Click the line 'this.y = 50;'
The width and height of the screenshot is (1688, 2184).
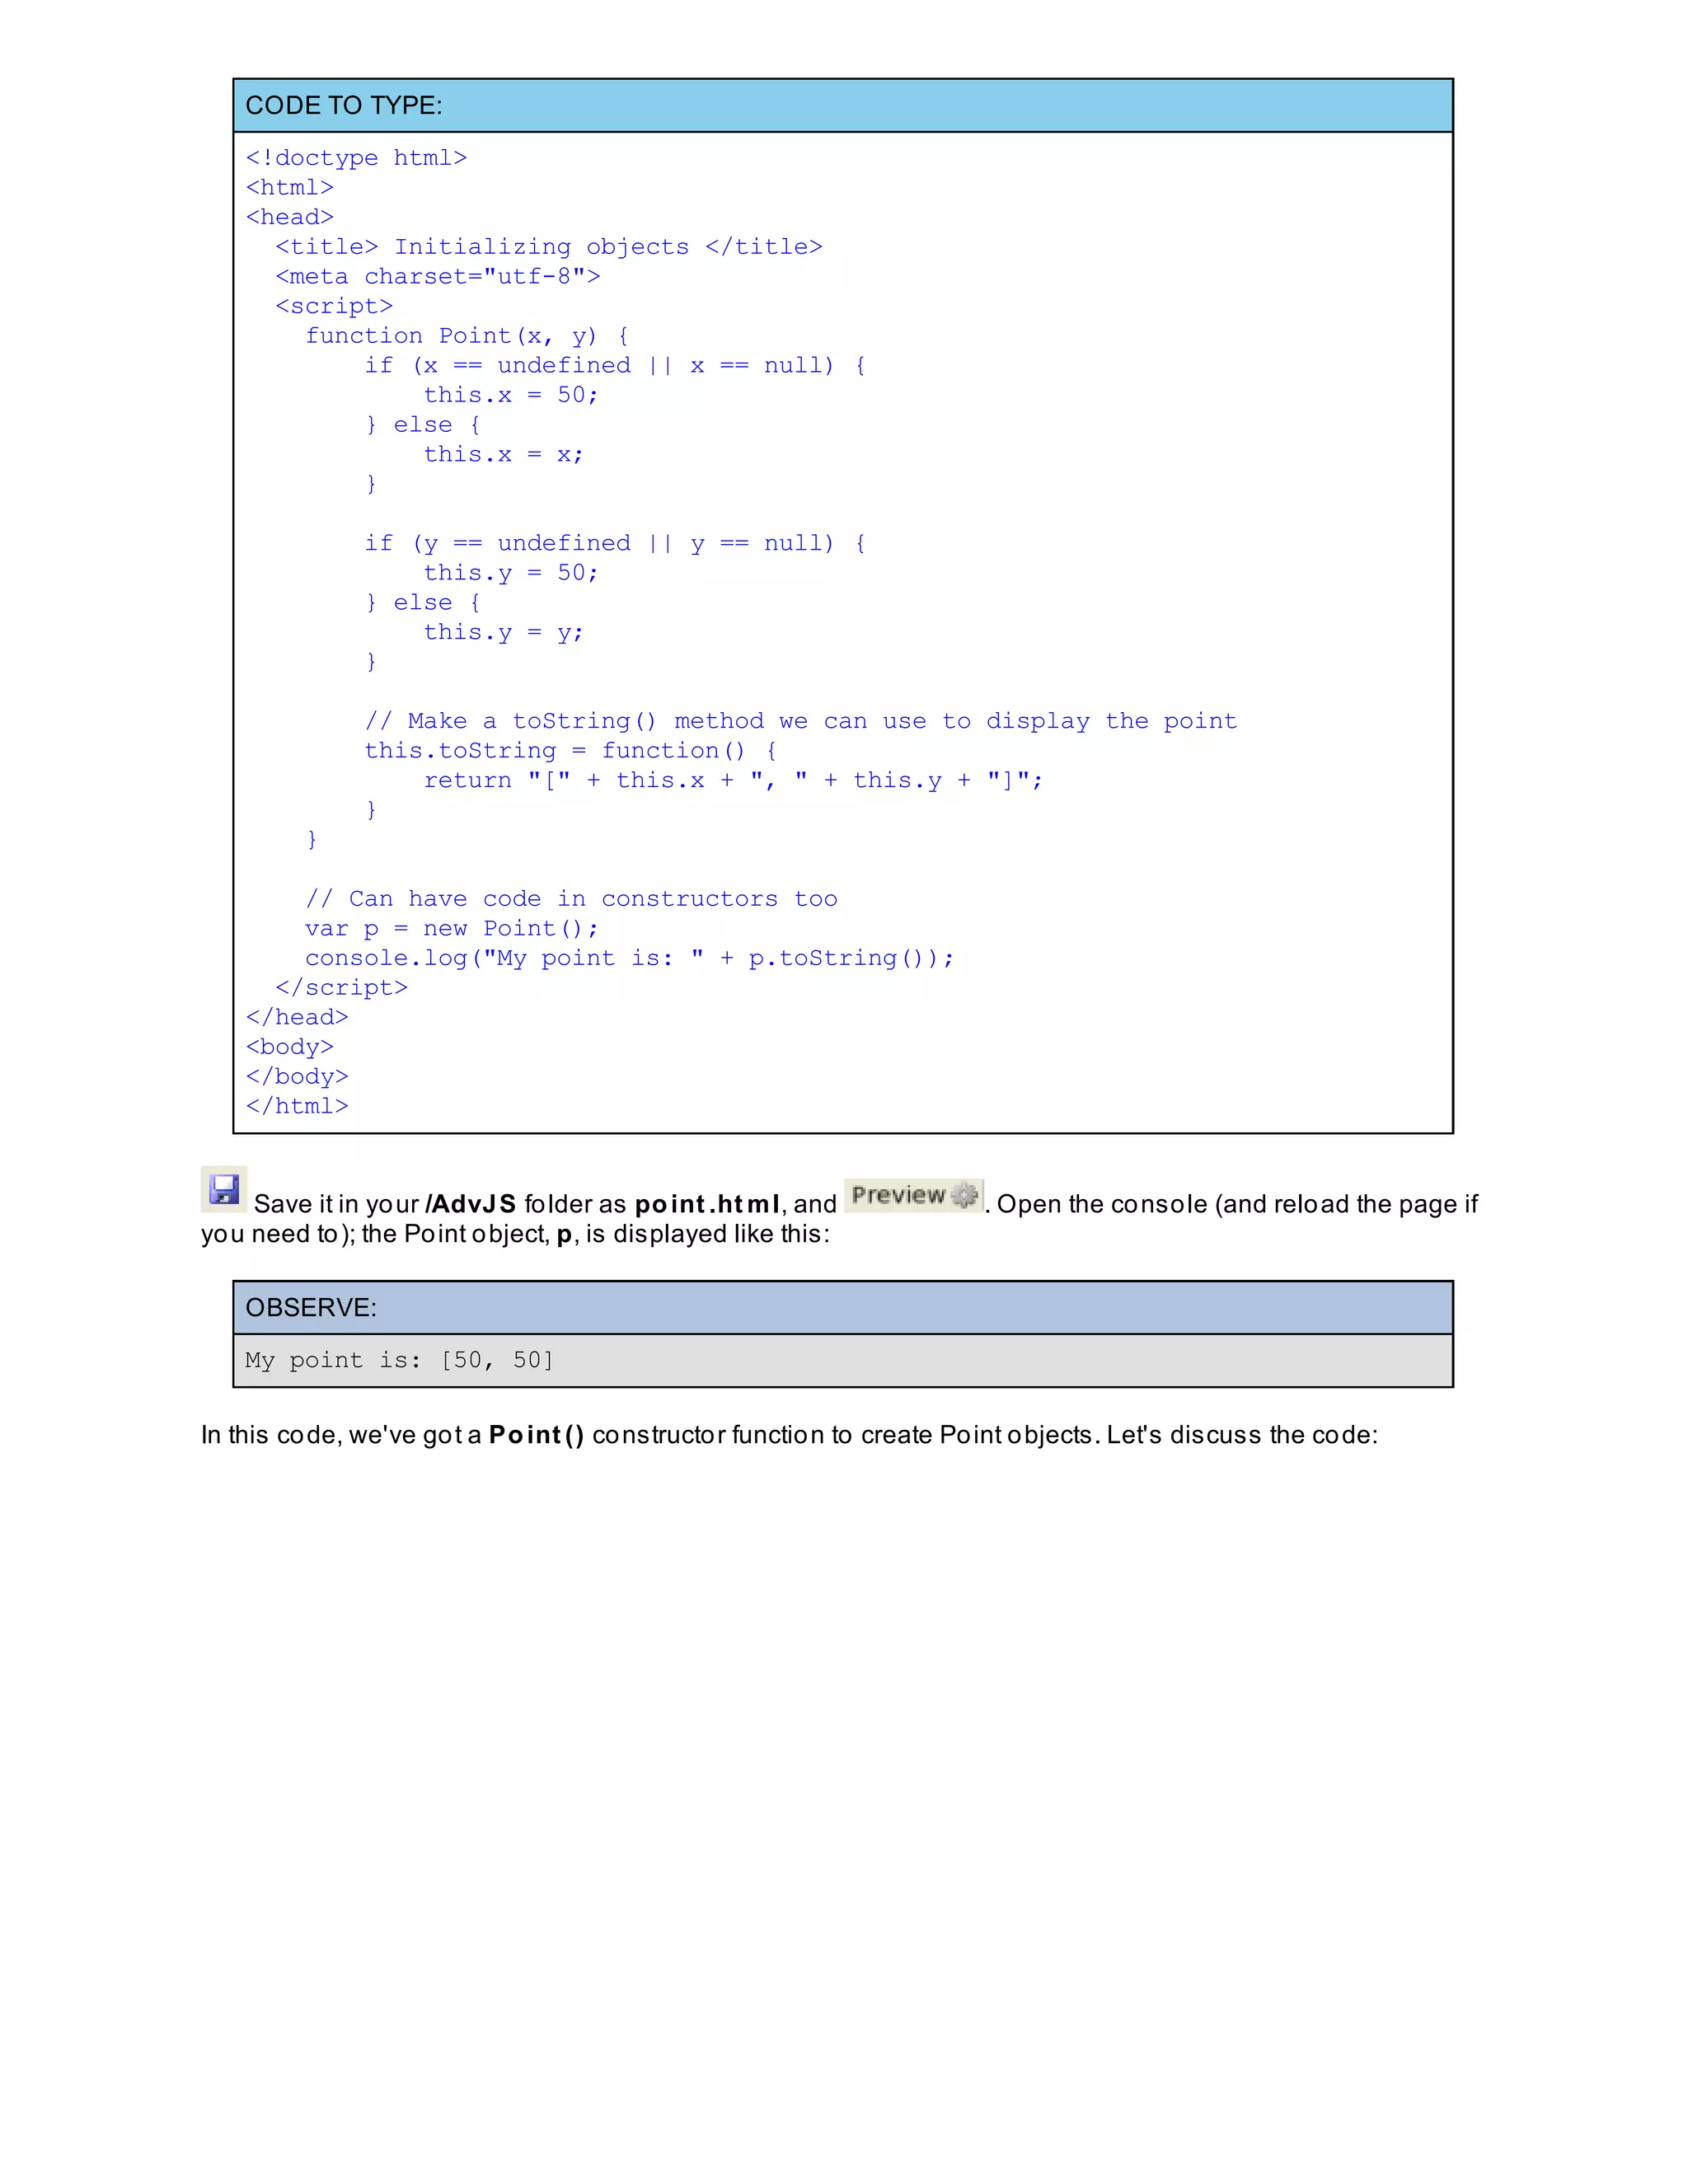click(511, 573)
